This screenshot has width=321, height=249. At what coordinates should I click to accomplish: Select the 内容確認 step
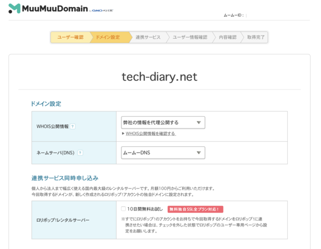pyautogui.click(x=227, y=37)
